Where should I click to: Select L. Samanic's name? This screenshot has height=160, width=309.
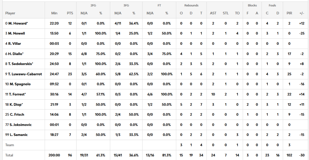(17, 135)
